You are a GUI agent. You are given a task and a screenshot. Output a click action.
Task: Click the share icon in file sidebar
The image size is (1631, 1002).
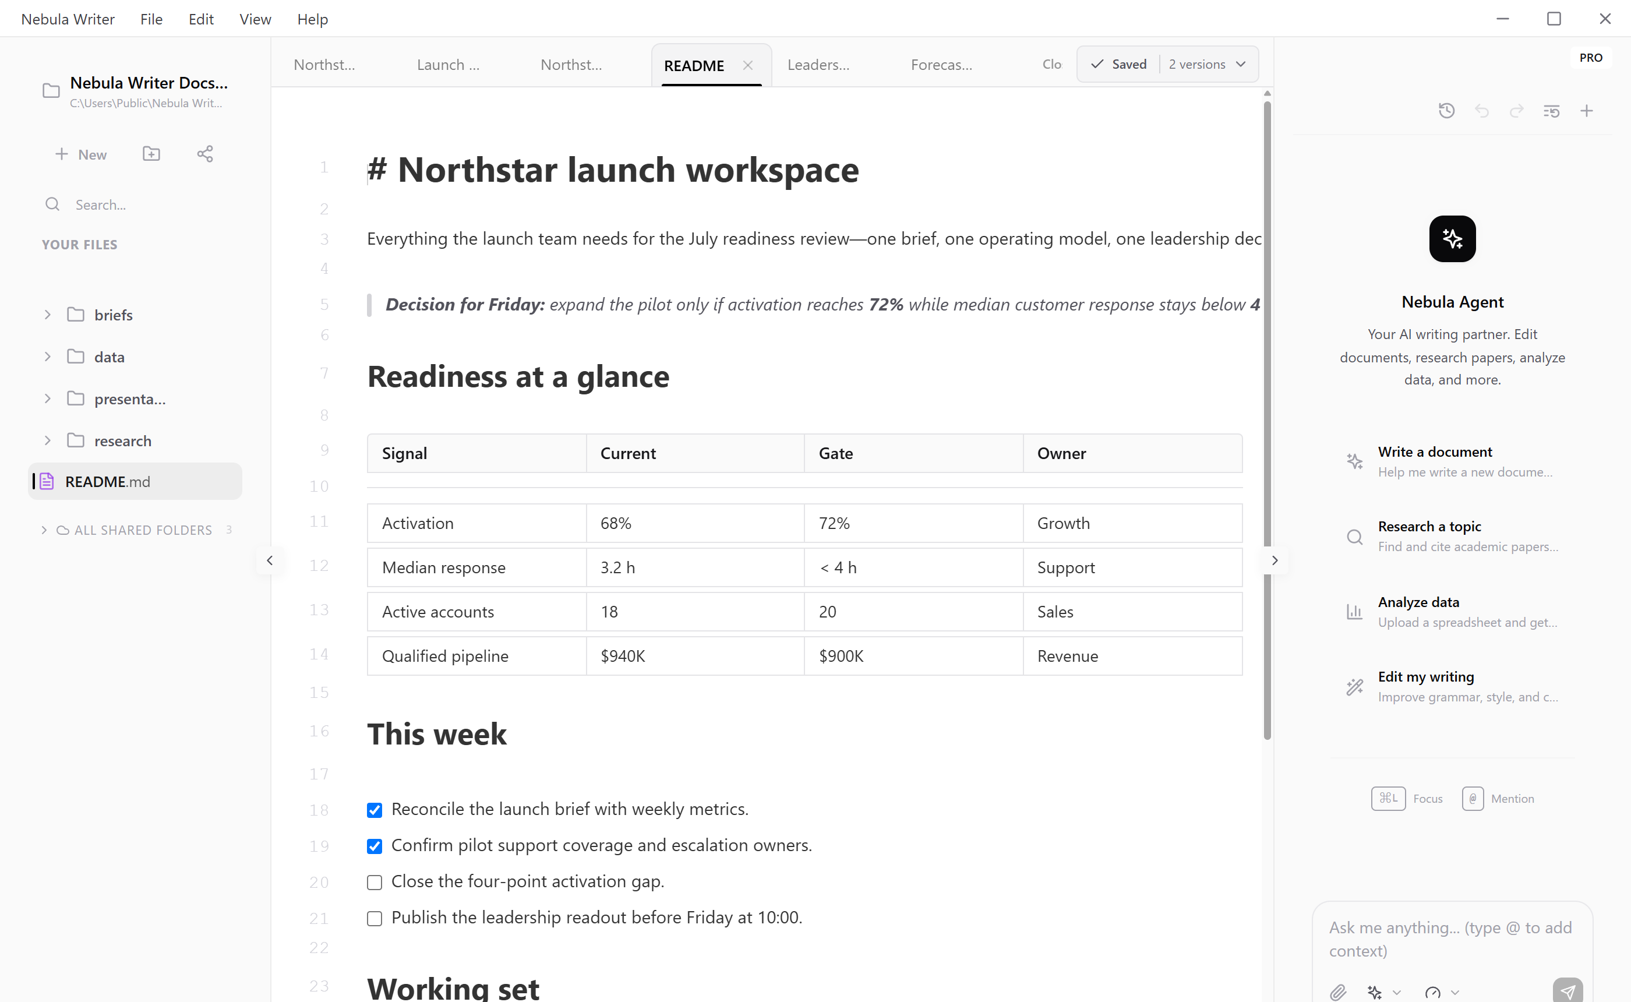(x=204, y=154)
